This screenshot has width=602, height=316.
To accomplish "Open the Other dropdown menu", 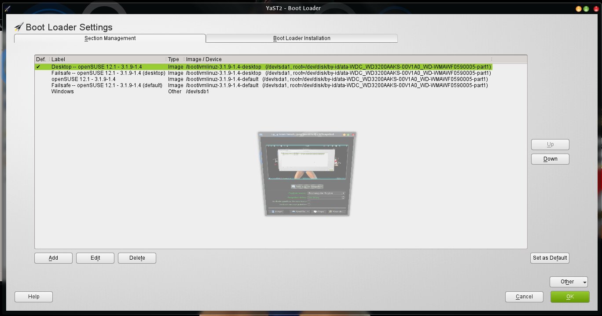I will tap(569, 282).
